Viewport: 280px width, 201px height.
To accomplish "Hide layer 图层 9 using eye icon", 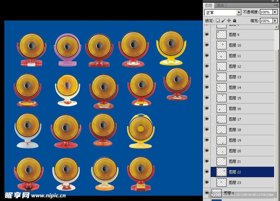I will pos(207,34).
